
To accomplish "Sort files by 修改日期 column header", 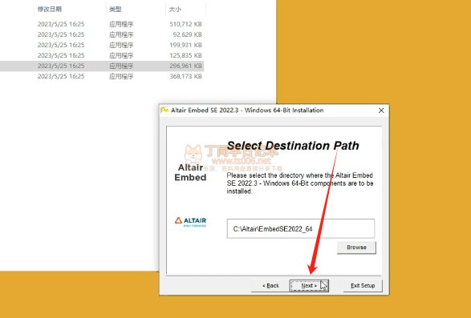I will pyautogui.click(x=50, y=10).
